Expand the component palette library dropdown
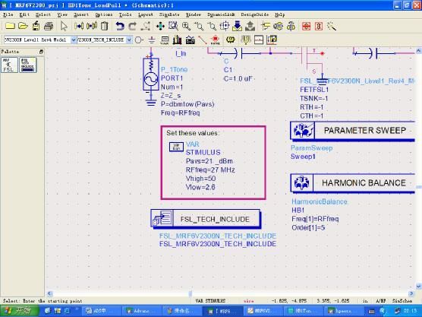422x317 pixels. tap(73, 40)
